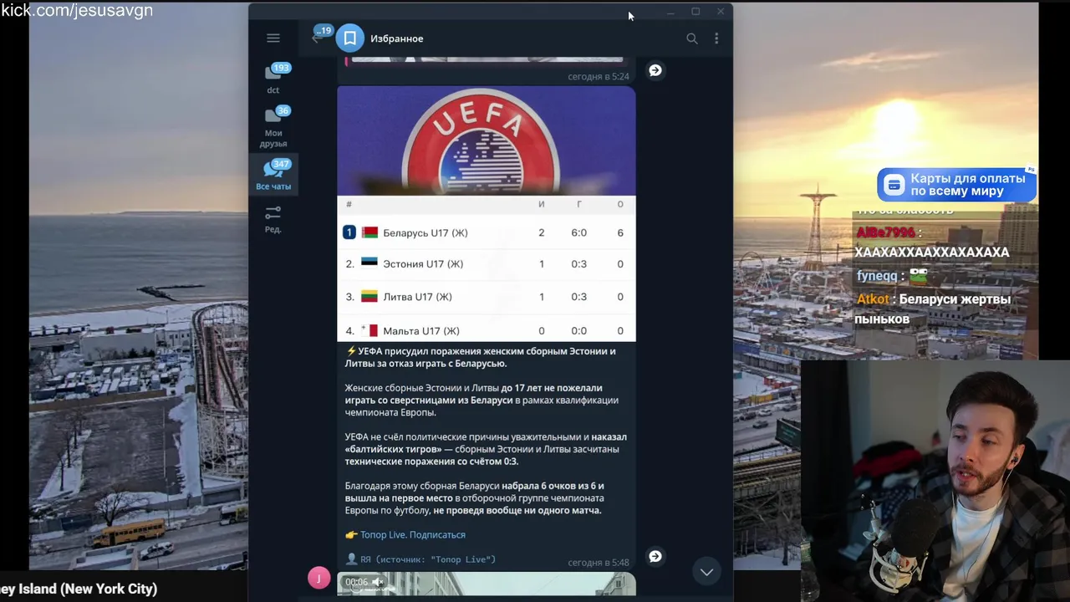Click the Coney Island (New York City) caption
This screenshot has width=1070, height=602.
pos(79,589)
